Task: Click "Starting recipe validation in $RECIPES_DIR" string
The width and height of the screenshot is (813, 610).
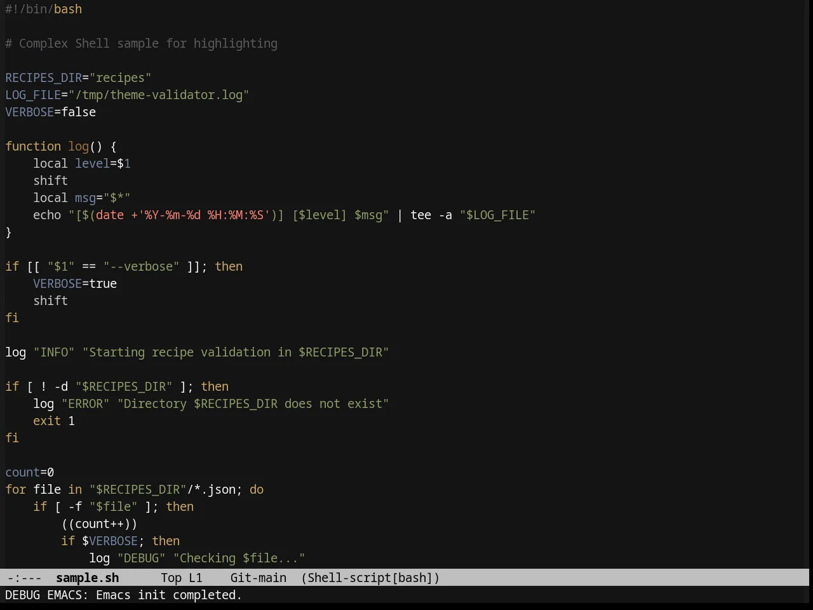Action: 236,352
